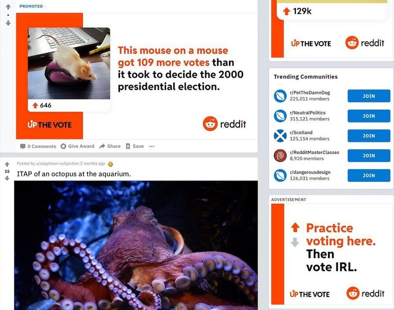
Task: Join the r/PetTheDamnDog community
Action: (369, 96)
